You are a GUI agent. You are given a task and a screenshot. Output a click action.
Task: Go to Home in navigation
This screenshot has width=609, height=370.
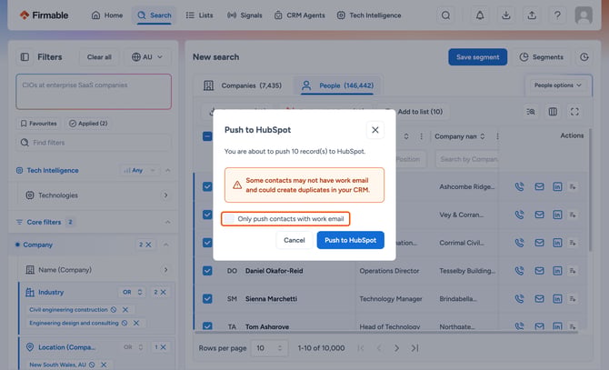click(x=107, y=15)
